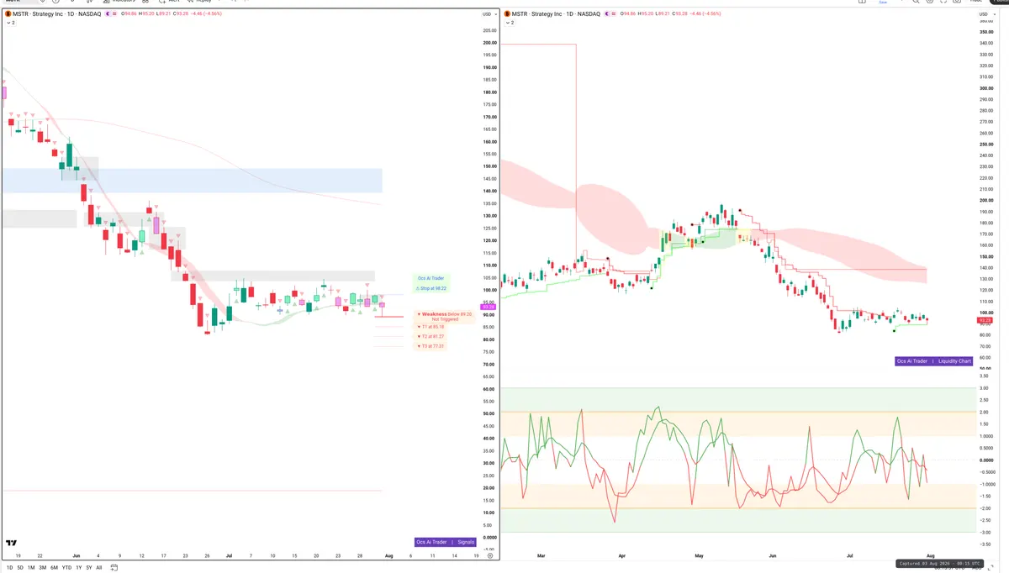Click the moon session icon in left chart legend
Image resolution: width=1009 pixels, height=573 pixels.
tap(109, 14)
